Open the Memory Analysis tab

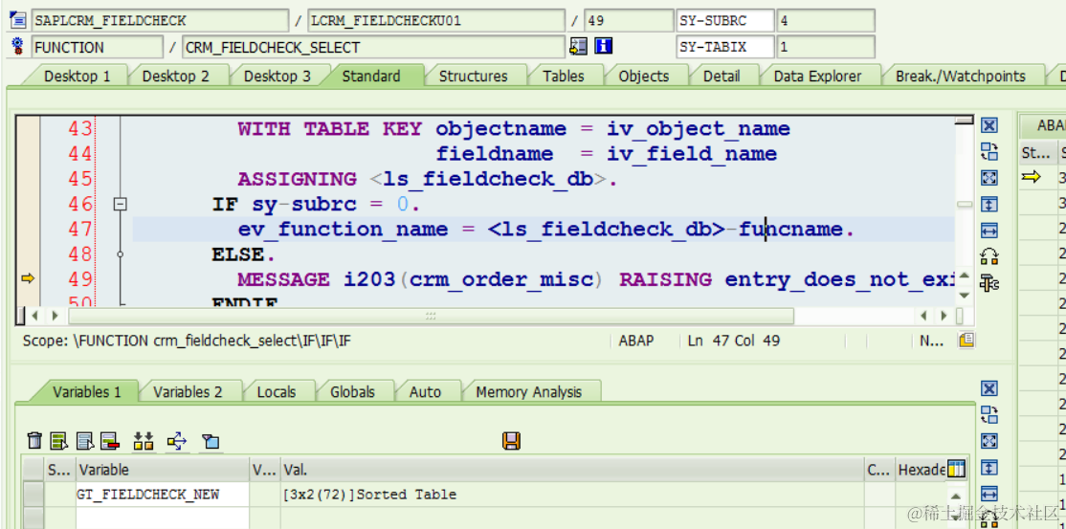(x=529, y=391)
